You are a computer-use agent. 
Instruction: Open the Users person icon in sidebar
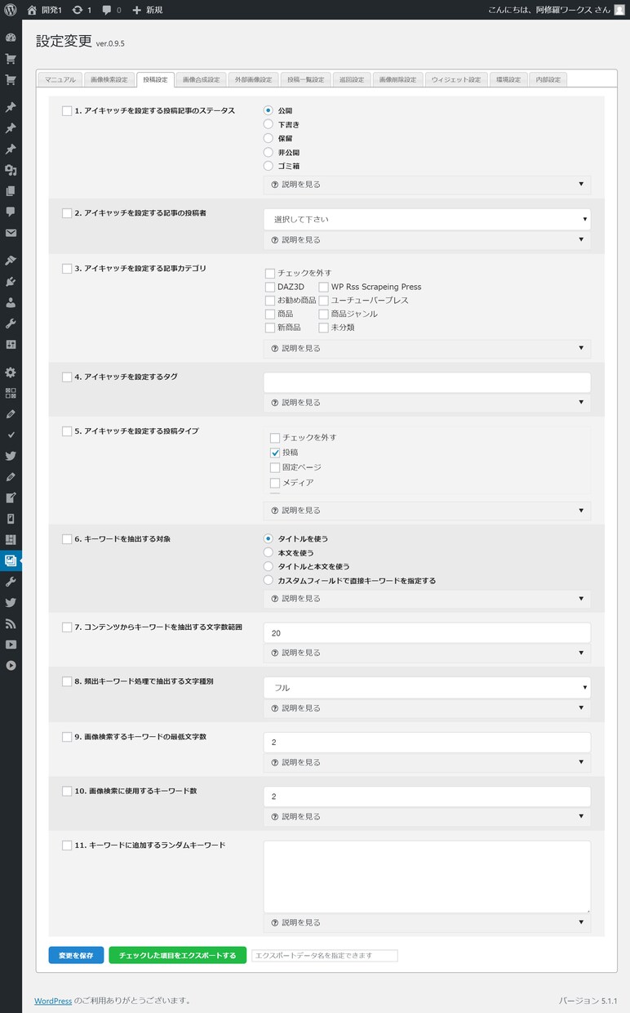point(11,302)
